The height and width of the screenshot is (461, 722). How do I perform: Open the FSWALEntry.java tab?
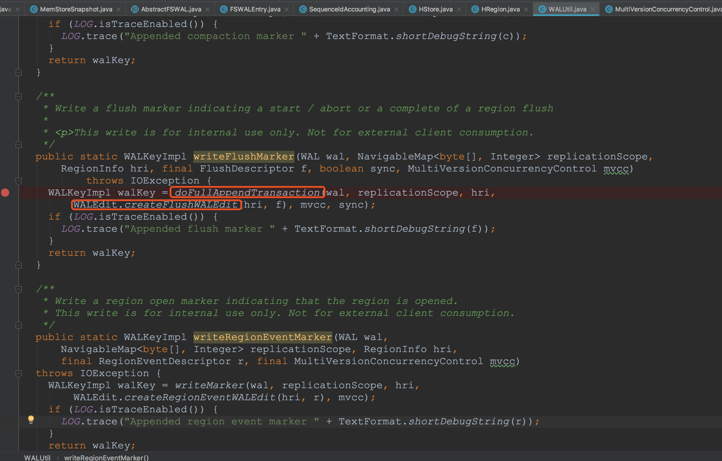tap(255, 9)
